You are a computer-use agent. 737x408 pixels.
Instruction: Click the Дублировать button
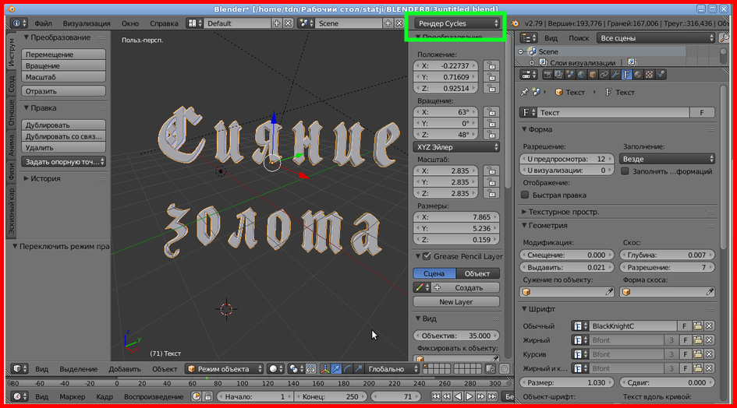tap(63, 125)
